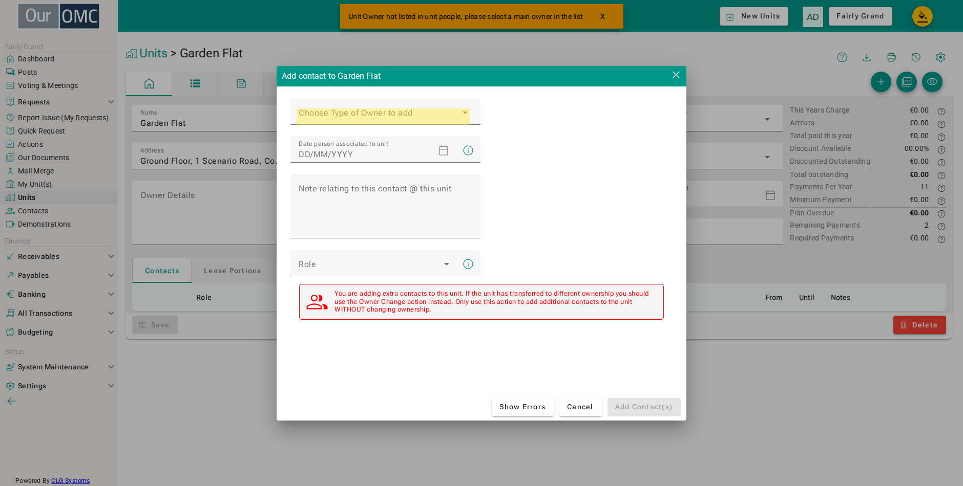The image size is (963, 486).
Task: Follow the CLG Systems link
Action: (x=70, y=481)
